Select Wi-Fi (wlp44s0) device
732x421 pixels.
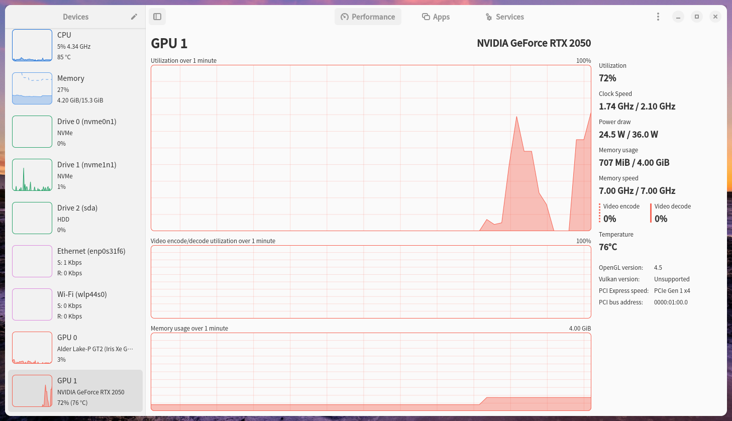(75, 304)
